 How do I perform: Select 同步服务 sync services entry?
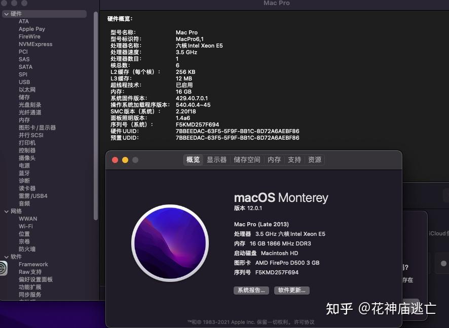[x=30, y=295]
